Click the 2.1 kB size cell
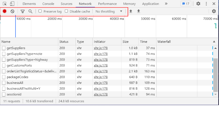This screenshot has height=135, width=219. [133, 71]
